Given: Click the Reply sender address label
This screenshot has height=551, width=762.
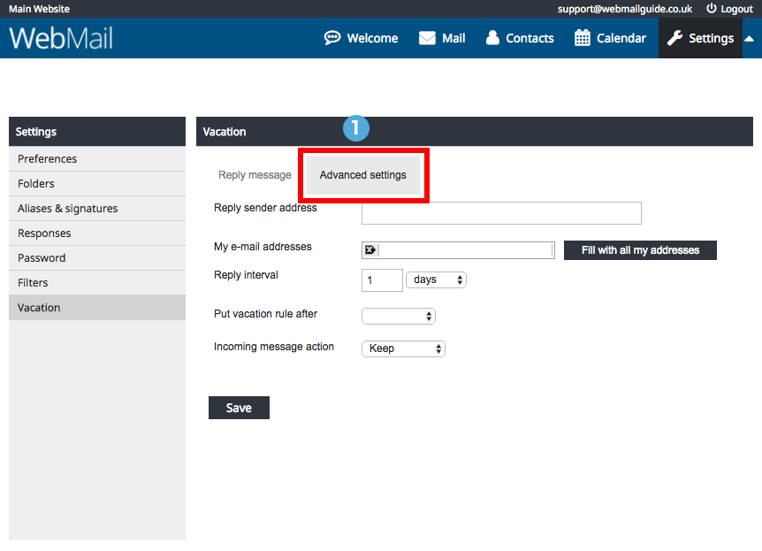Looking at the screenshot, I should click(265, 208).
